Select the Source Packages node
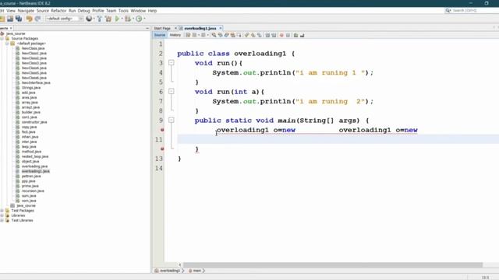 pyautogui.click(x=24, y=38)
